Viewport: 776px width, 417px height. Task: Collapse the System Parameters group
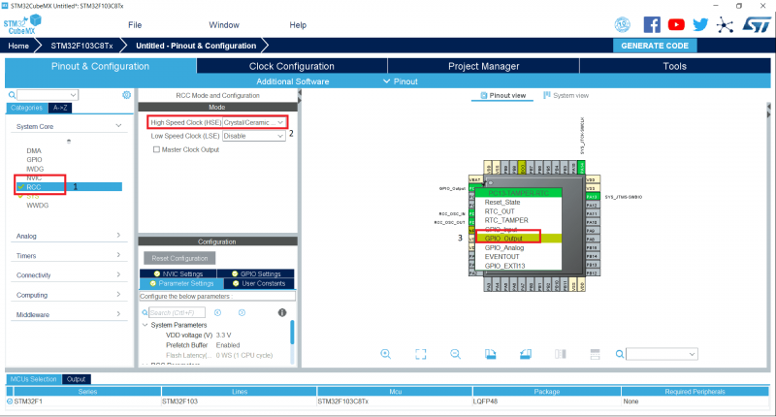tap(145, 325)
